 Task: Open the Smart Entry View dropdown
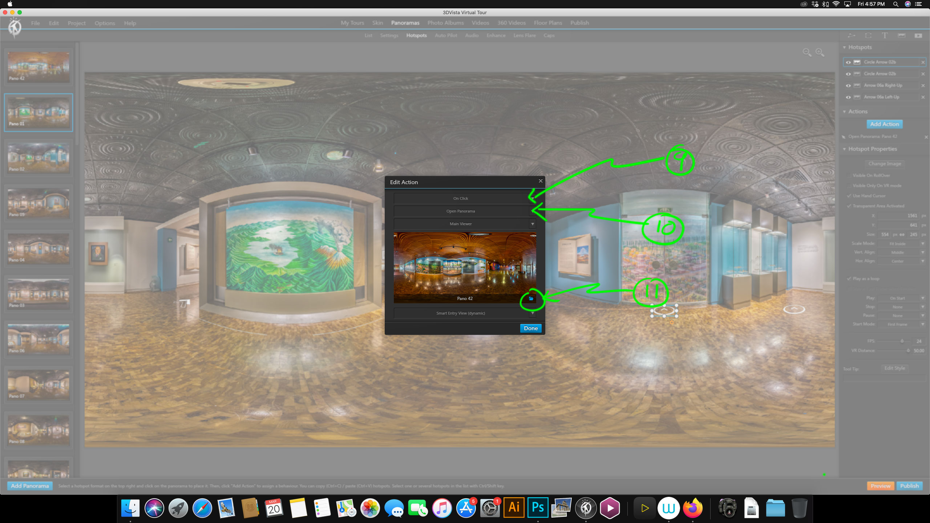pyautogui.click(x=465, y=313)
